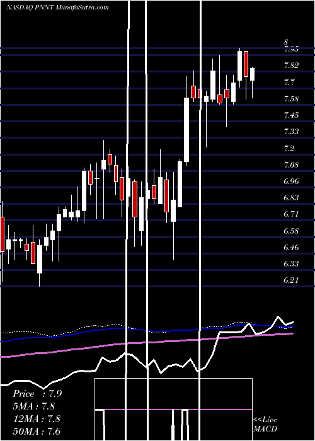This screenshot has height=441, width=315.
Task: Select the 7.7 price axis label
Action: click(x=290, y=83)
